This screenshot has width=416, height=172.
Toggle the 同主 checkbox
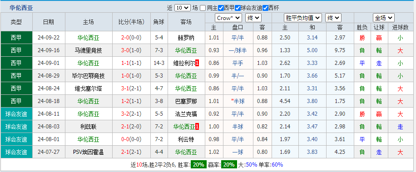tap(203, 8)
